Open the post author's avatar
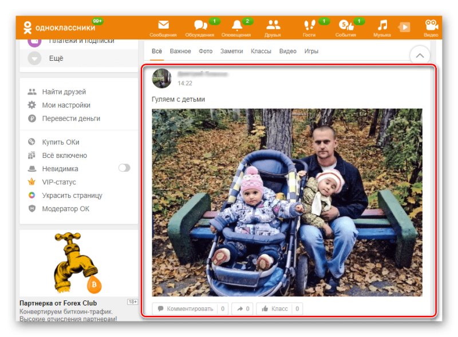Screen dimensions: 458x337 point(162,78)
